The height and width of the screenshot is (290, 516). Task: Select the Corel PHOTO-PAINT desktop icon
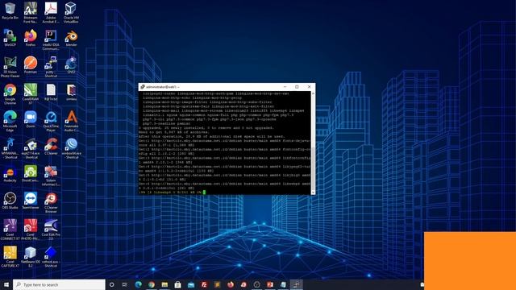(31, 230)
